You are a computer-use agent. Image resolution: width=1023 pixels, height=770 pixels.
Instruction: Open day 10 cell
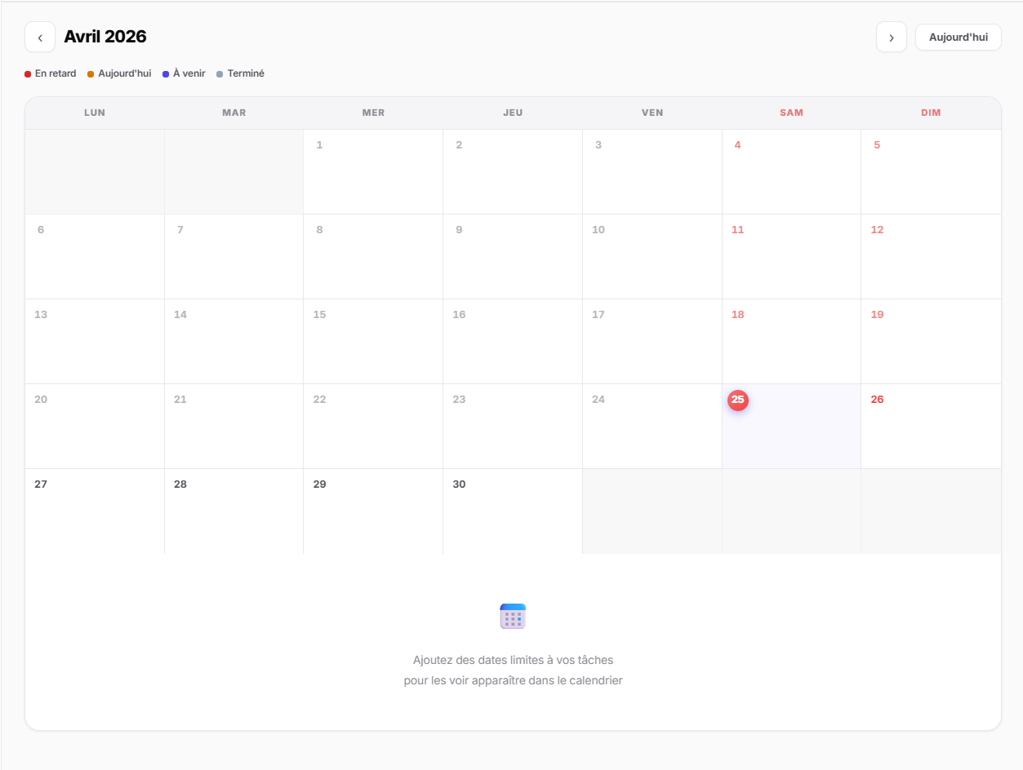652,257
